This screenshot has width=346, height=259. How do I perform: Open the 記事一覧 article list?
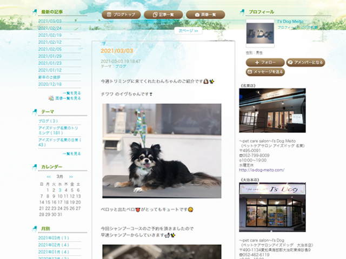coord(163,15)
